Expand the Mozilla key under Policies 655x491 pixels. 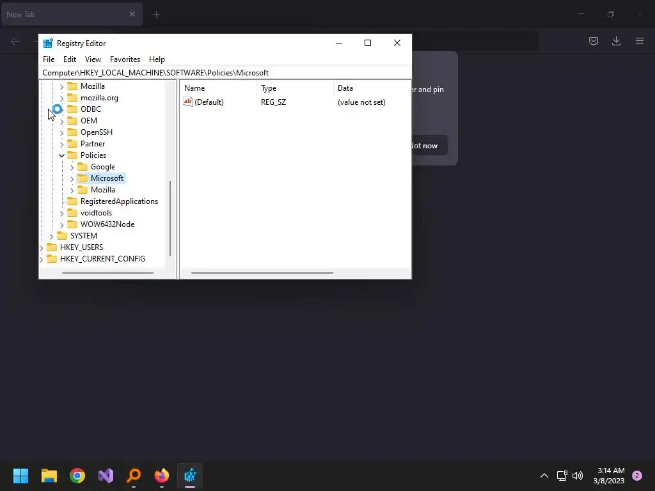[72, 190]
